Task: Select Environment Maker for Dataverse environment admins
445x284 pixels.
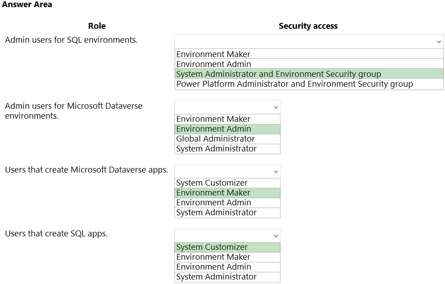Action: [x=227, y=119]
